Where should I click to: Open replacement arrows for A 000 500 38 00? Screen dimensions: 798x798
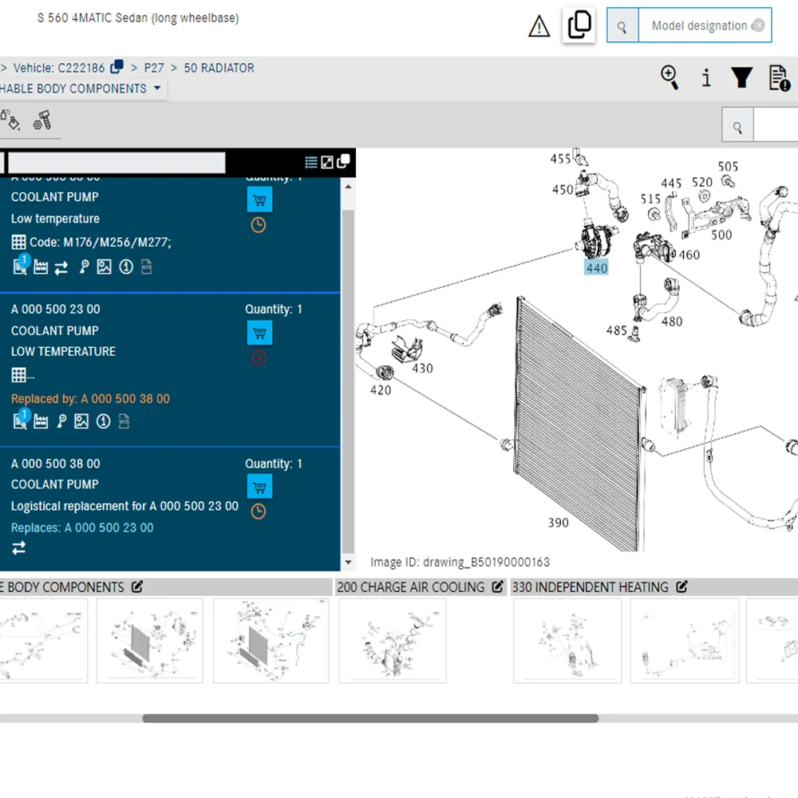[19, 548]
